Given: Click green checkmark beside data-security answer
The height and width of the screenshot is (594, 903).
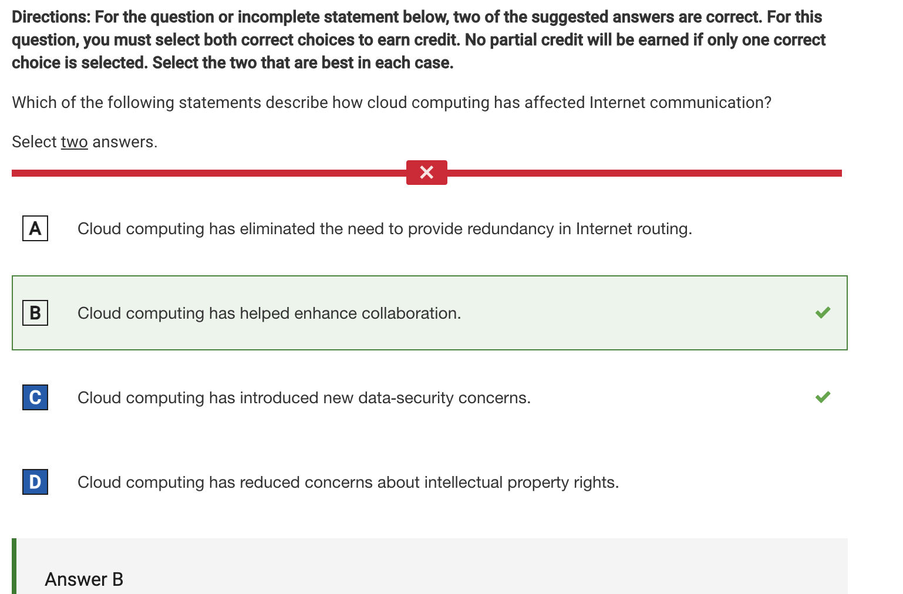Looking at the screenshot, I should pyautogui.click(x=823, y=397).
